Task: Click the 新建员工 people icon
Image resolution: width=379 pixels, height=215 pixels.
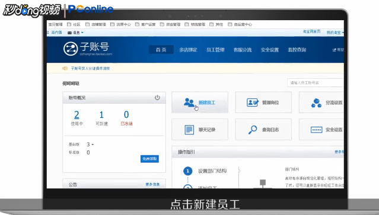Action: [189, 102]
